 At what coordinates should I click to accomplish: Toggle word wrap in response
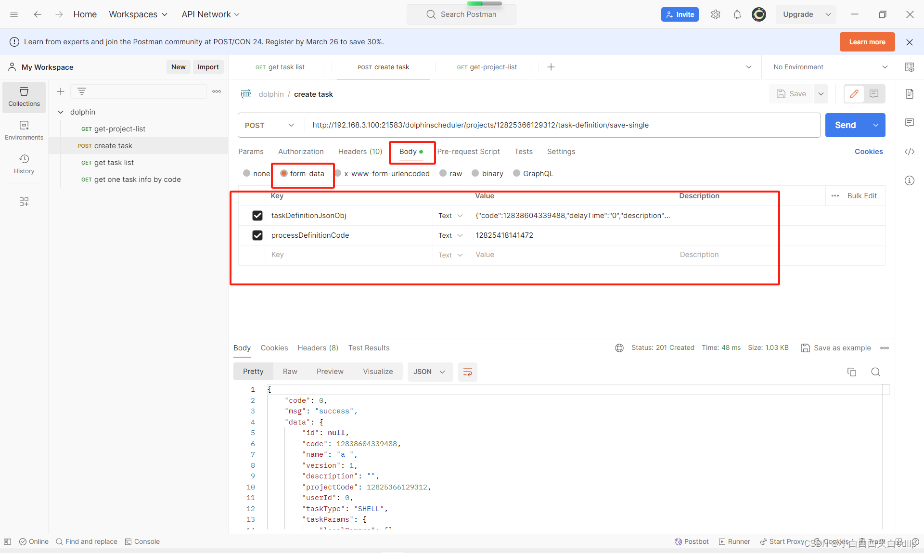tap(467, 372)
